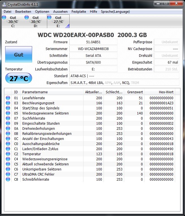This screenshot has width=185, height=216.
Task: Minimize the CrystalDiskInfo window
Action: coord(158,3)
